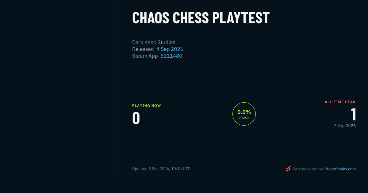Click the all-time peak value 1

(x=353, y=115)
